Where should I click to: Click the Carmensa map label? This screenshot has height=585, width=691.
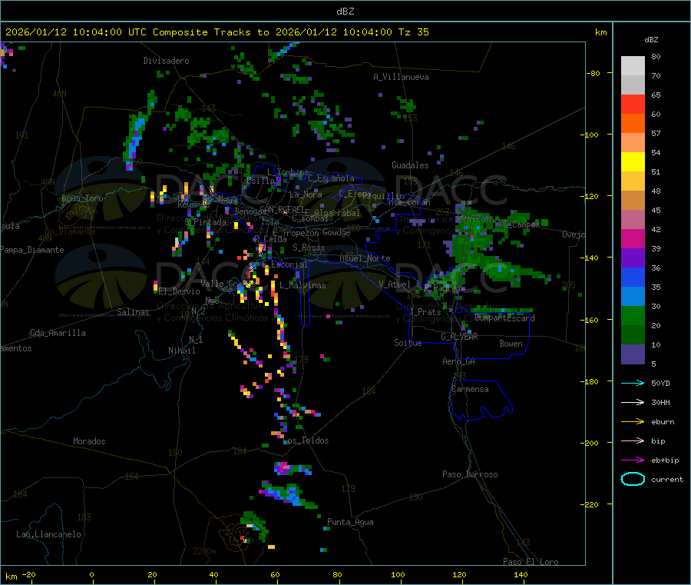(470, 389)
